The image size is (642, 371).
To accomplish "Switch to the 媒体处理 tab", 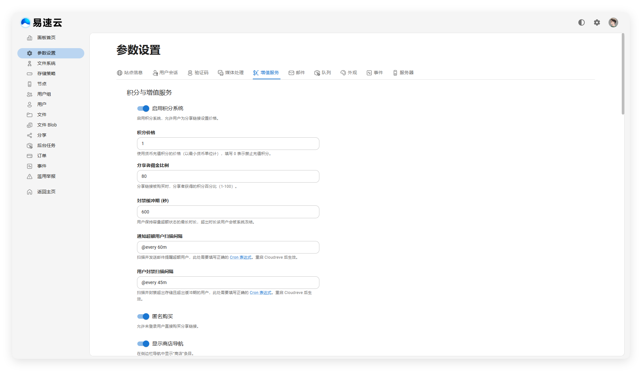I will 231,73.
